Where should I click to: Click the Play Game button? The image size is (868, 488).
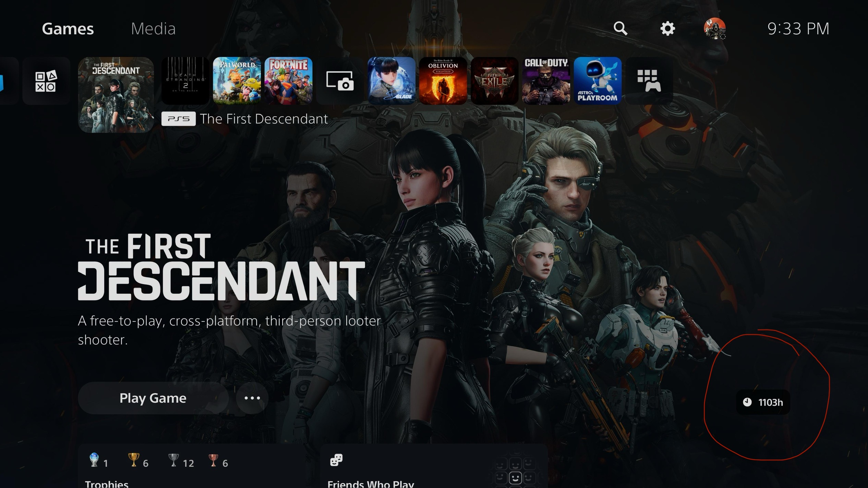click(x=153, y=398)
